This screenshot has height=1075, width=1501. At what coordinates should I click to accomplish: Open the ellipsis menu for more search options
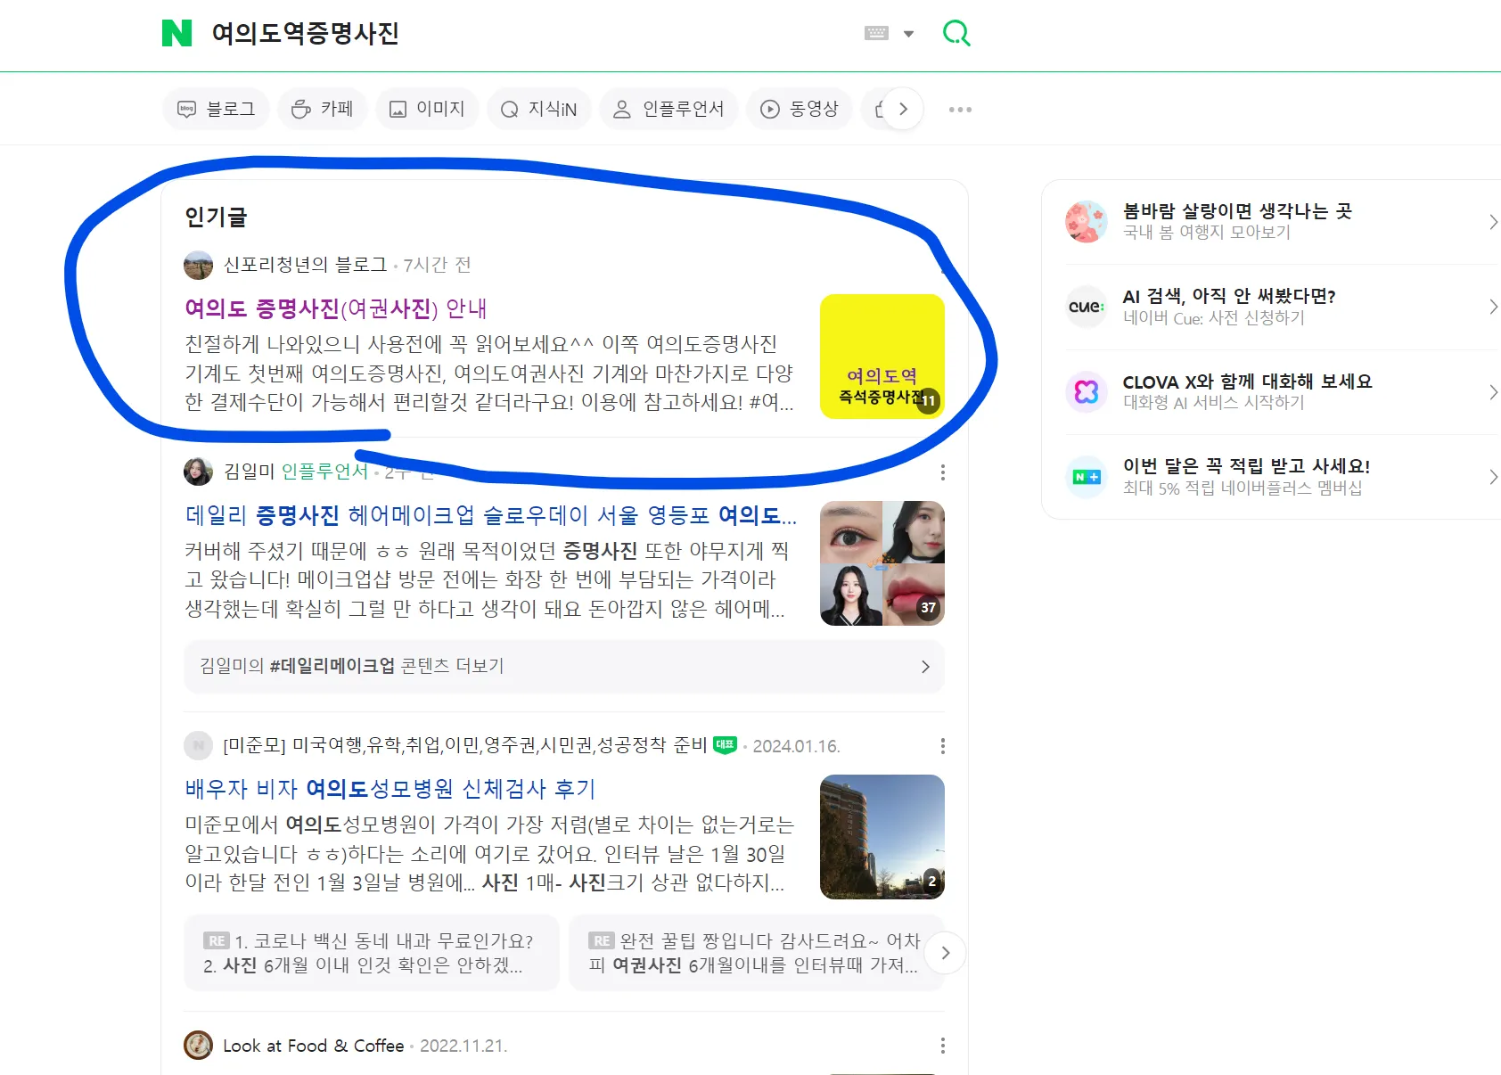(959, 108)
